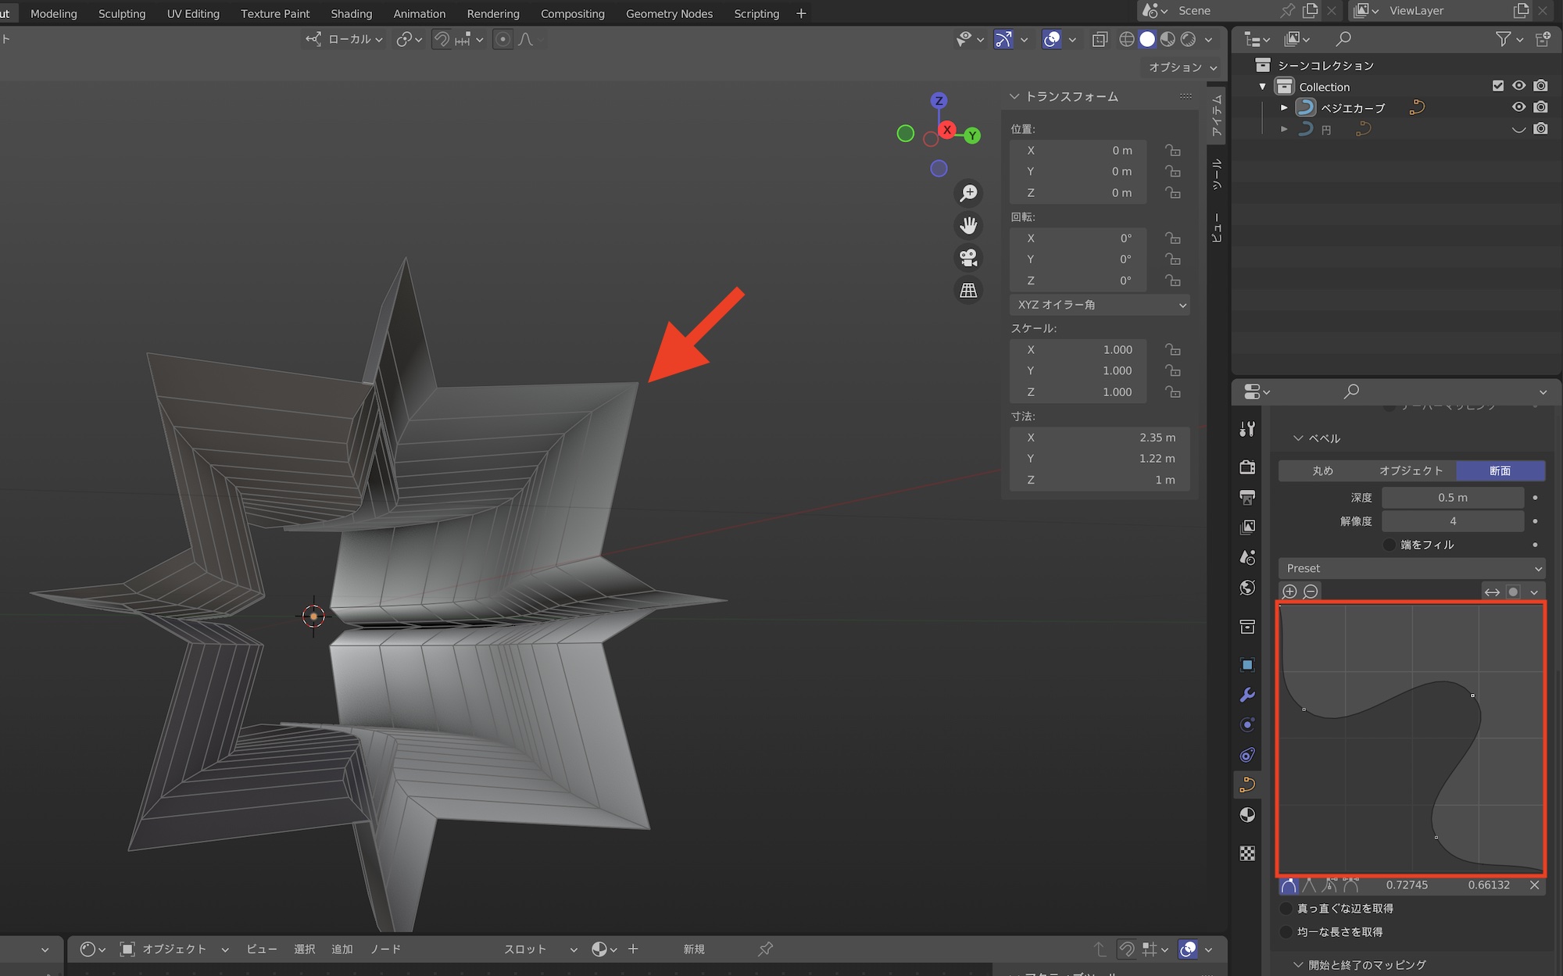The width and height of the screenshot is (1563, 976).
Task: Enable 端をフィル checkbox
Action: point(1390,545)
